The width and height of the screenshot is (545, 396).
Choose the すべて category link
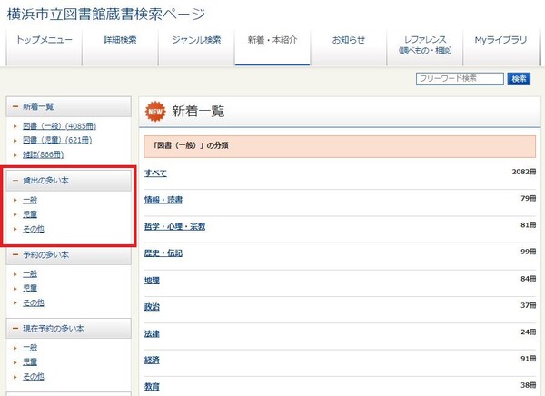pos(155,173)
